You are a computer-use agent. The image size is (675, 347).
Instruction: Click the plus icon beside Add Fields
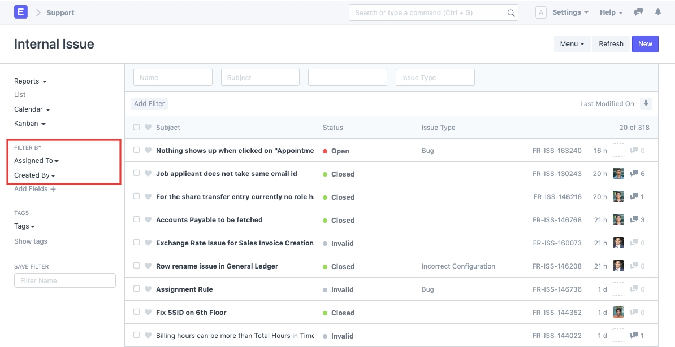pos(53,190)
